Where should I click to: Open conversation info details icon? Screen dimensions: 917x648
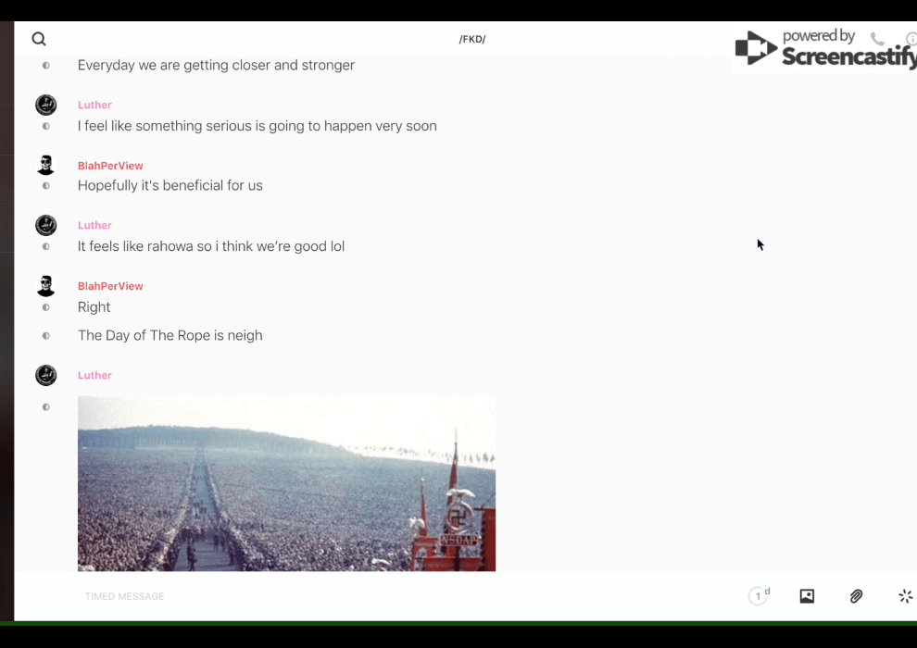coord(911,39)
